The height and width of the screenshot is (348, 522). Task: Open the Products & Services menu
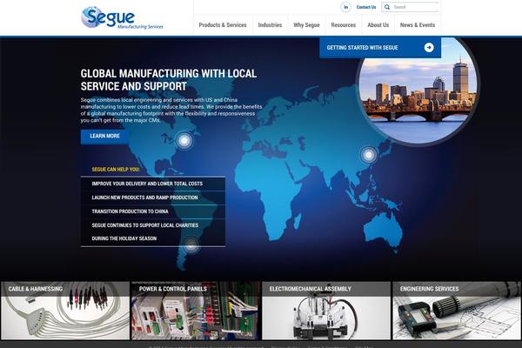(223, 25)
